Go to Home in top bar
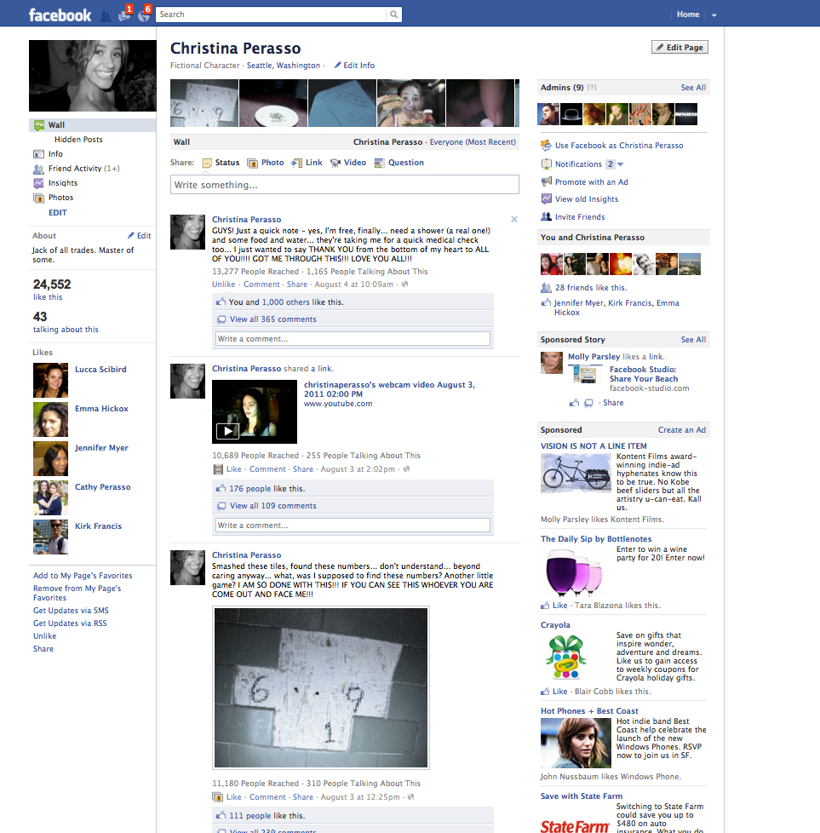Screen dimensions: 820x833 click(x=688, y=14)
